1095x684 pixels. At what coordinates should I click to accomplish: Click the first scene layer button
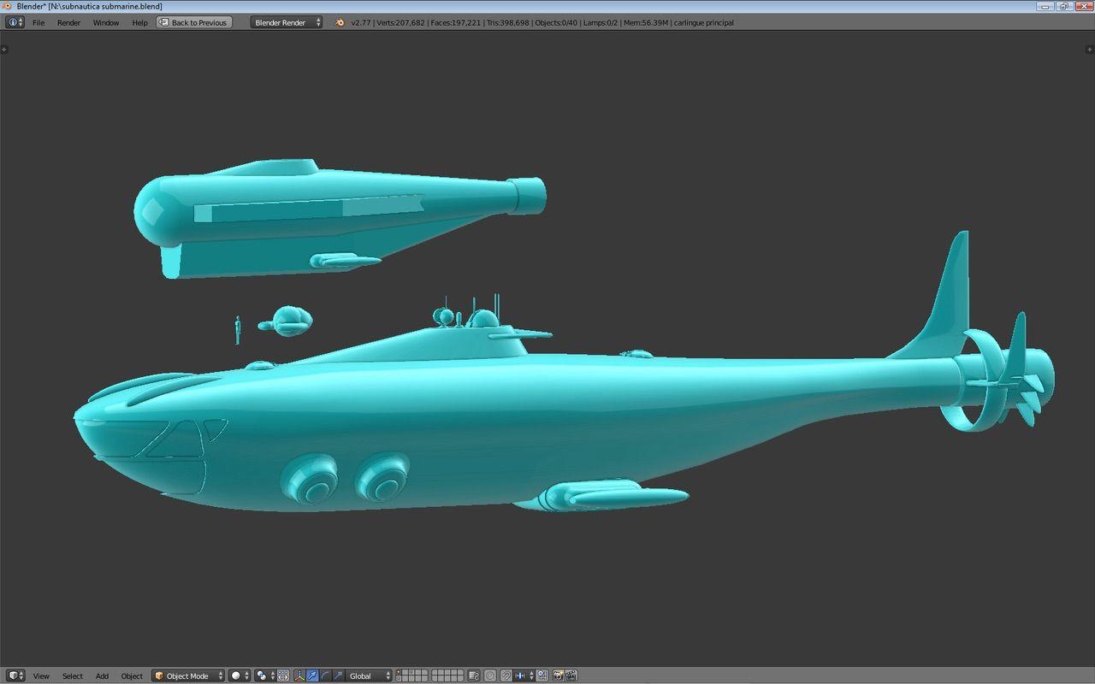pos(400,672)
